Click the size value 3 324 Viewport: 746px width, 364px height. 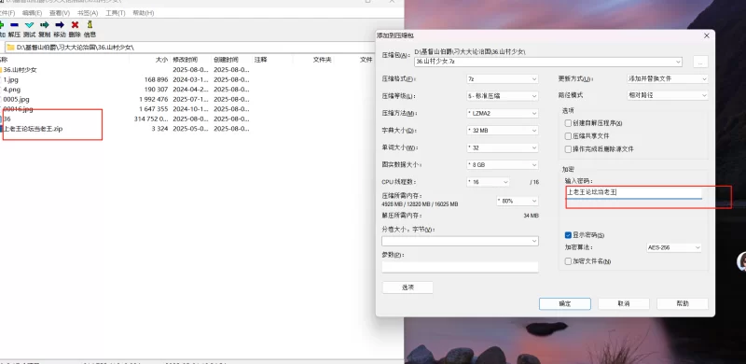click(159, 129)
